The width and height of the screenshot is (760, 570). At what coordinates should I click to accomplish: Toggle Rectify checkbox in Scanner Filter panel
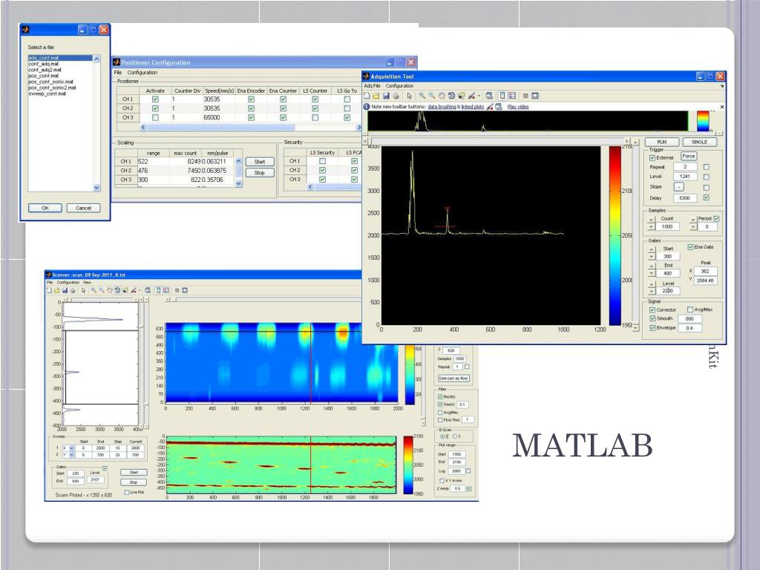(440, 396)
